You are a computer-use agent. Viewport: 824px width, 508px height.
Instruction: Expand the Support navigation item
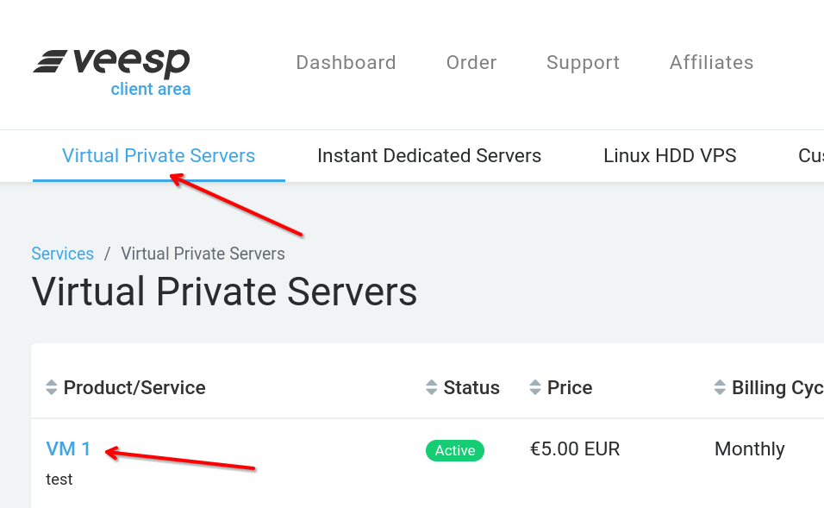point(583,62)
